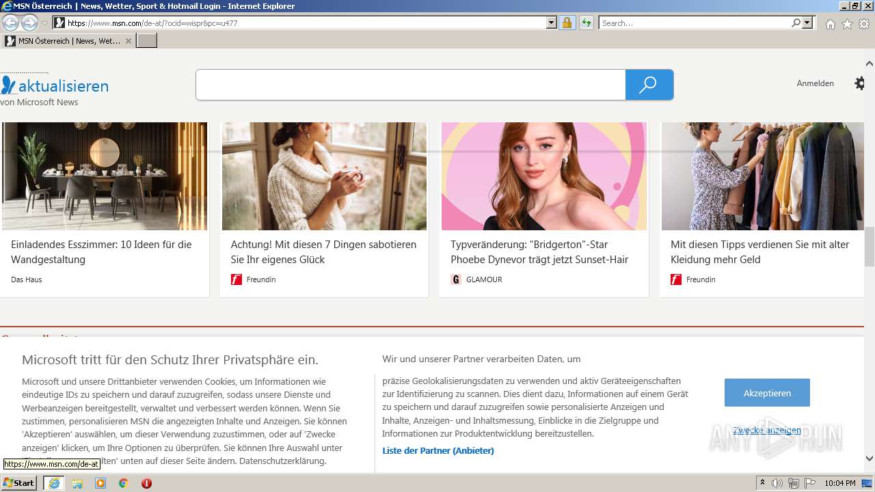Click the 10:04 PM taskbar clock

click(x=840, y=483)
